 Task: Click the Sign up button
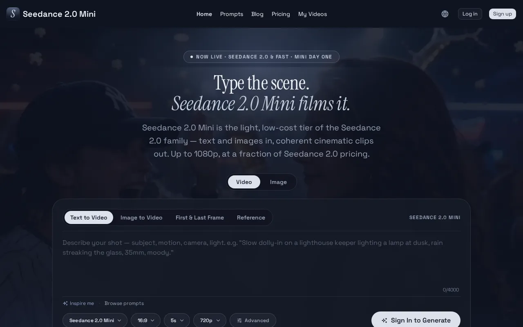503,14
